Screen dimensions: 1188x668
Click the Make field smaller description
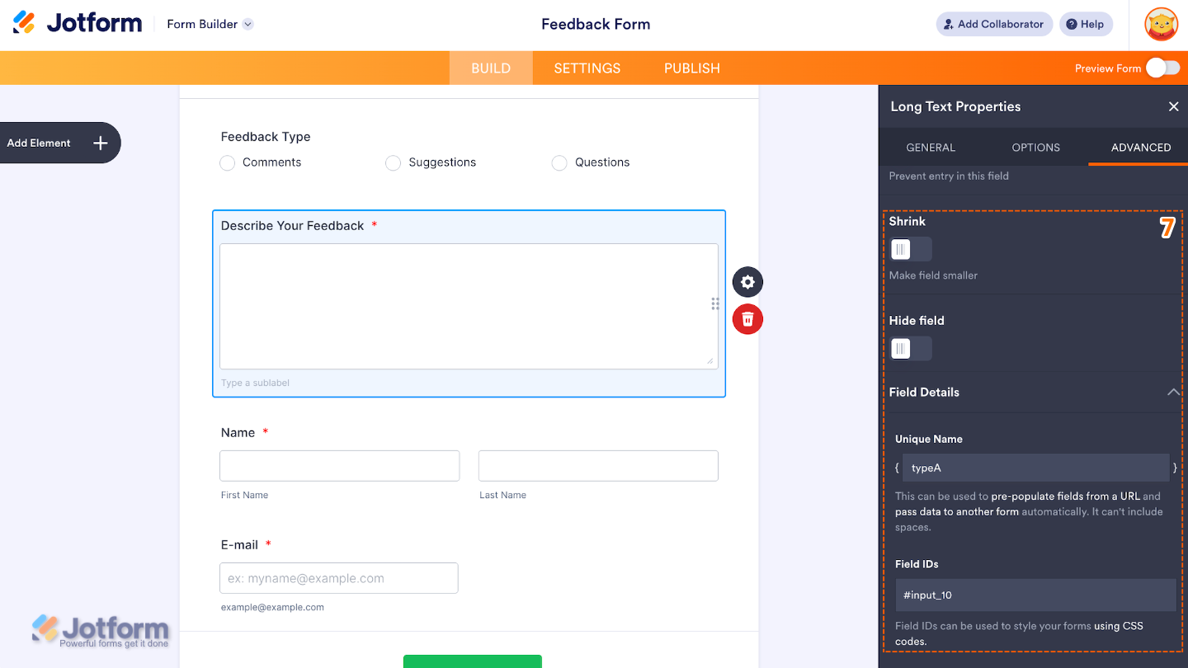(x=933, y=275)
